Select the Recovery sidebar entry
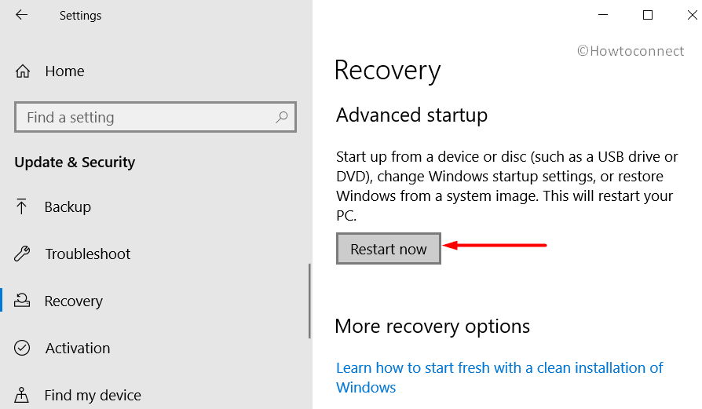Viewport: 702px width, 409px height. coord(74,301)
